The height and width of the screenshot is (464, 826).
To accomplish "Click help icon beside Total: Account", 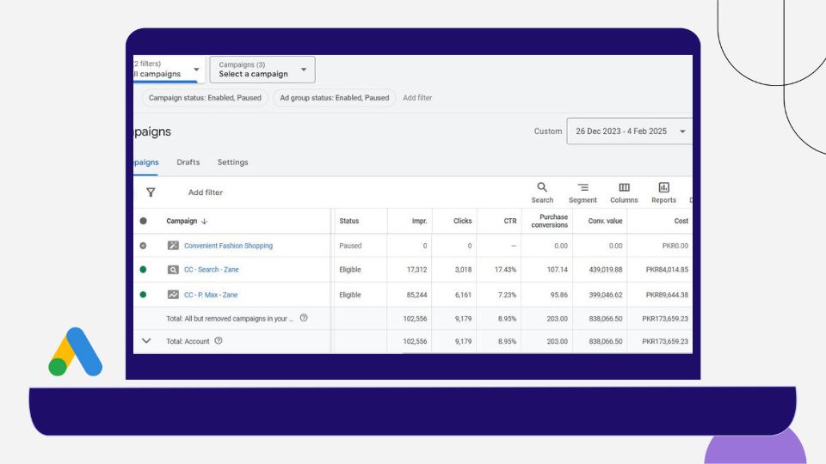I will [x=219, y=341].
